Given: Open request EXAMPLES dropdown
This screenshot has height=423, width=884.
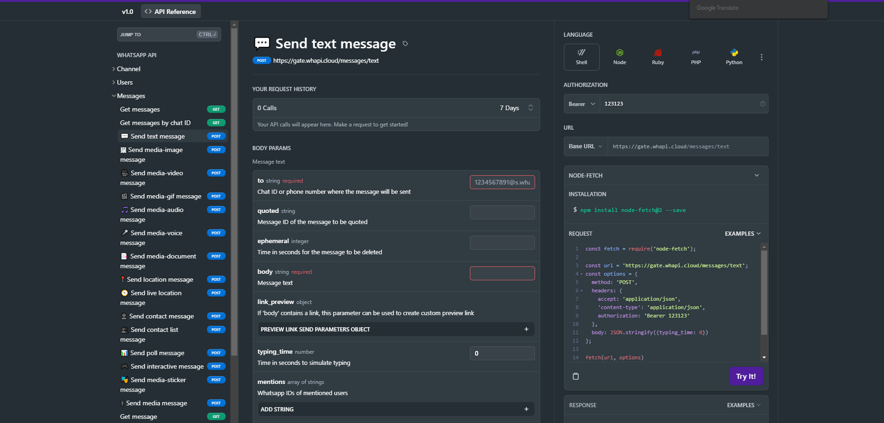Looking at the screenshot, I should coord(743,233).
